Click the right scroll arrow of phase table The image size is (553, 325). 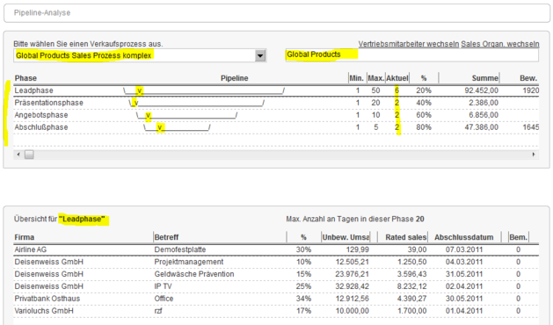point(534,155)
